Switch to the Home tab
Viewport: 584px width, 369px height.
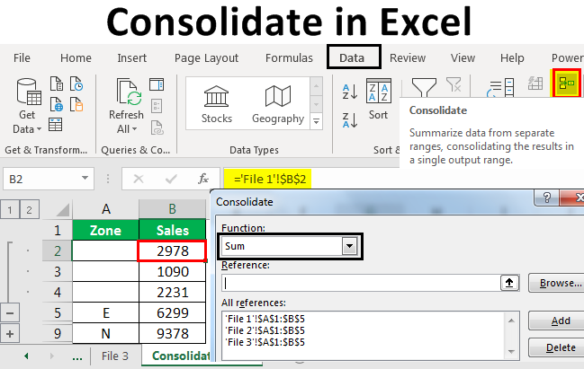pyautogui.click(x=76, y=58)
